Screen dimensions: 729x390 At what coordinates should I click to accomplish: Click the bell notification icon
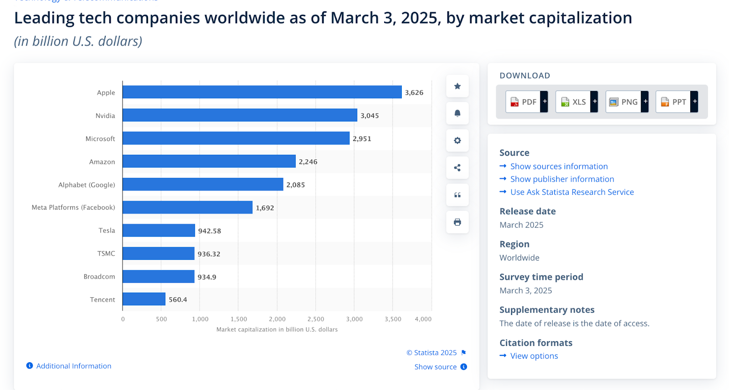tap(457, 113)
